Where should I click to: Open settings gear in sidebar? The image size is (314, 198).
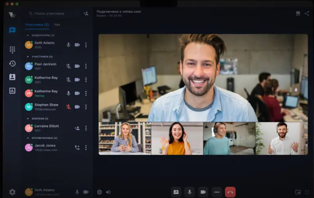click(12, 192)
